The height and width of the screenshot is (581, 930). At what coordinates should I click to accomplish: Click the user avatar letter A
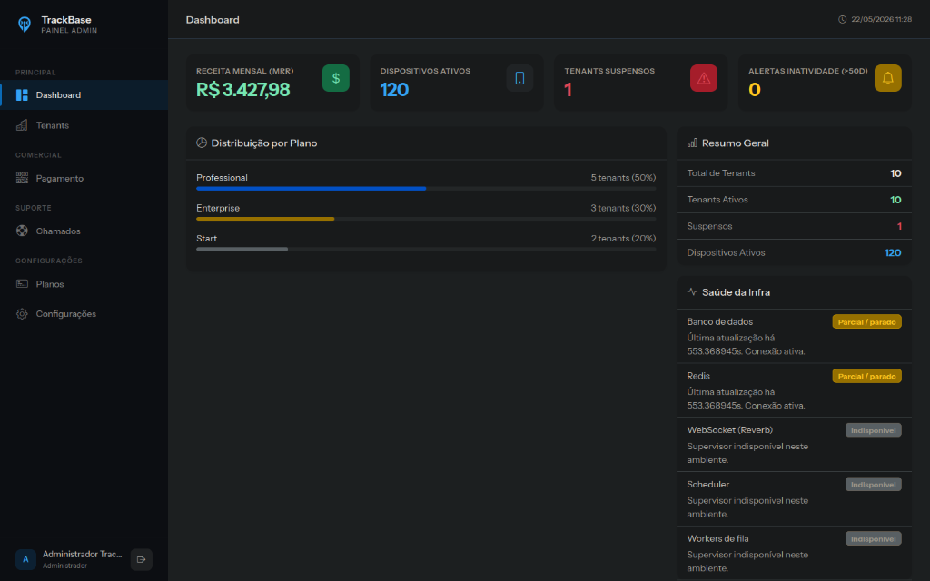(x=25, y=559)
